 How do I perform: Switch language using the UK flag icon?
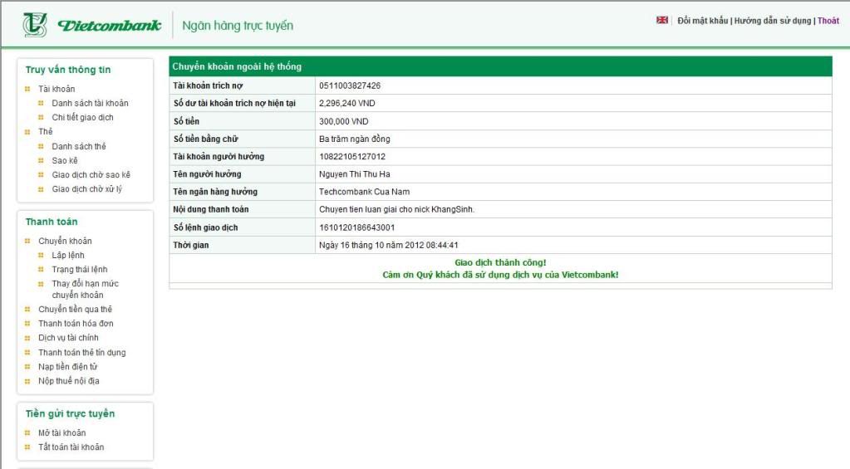coord(662,20)
